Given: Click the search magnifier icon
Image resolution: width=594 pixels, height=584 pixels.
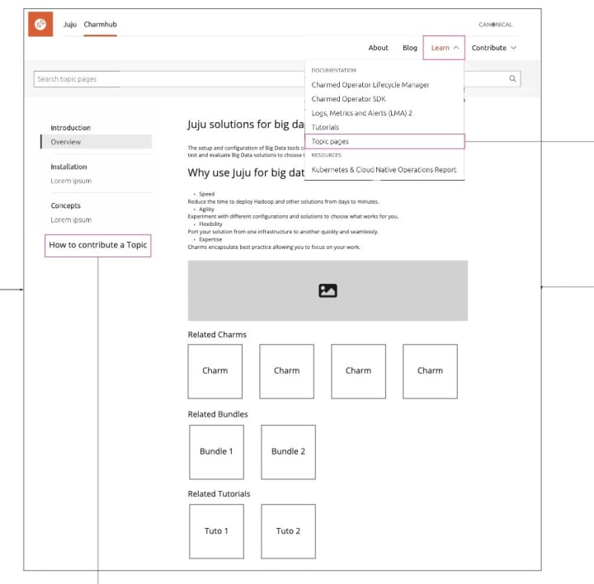Looking at the screenshot, I should (x=512, y=79).
